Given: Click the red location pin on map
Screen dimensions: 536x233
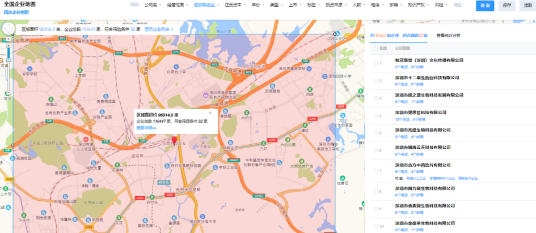Looking at the screenshot, I should tap(174, 139).
